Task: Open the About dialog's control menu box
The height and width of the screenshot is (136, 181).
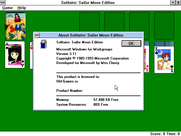Action: [37, 35]
